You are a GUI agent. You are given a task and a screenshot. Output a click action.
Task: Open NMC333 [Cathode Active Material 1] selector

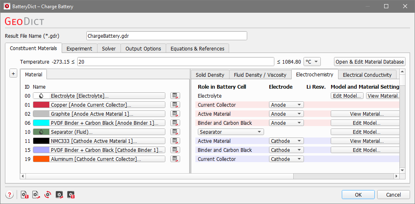pyautogui.click(x=99, y=141)
